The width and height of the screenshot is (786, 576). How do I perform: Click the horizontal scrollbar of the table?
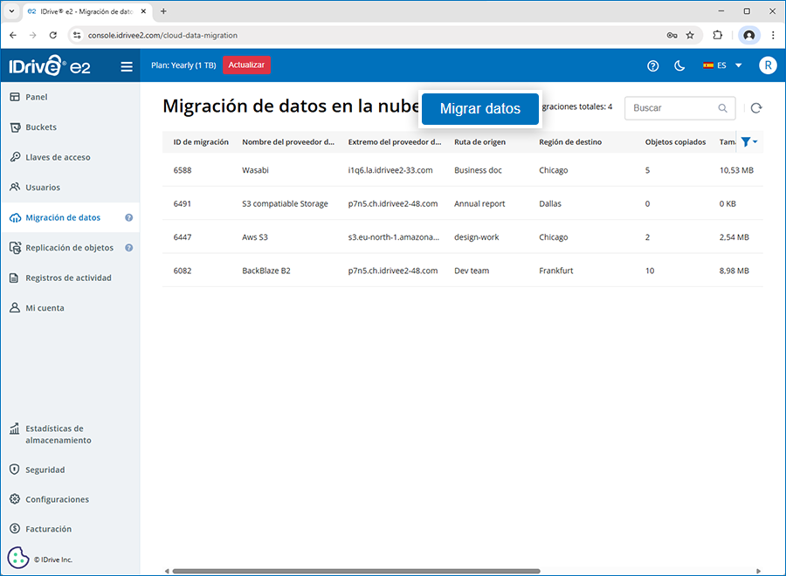tap(356, 572)
